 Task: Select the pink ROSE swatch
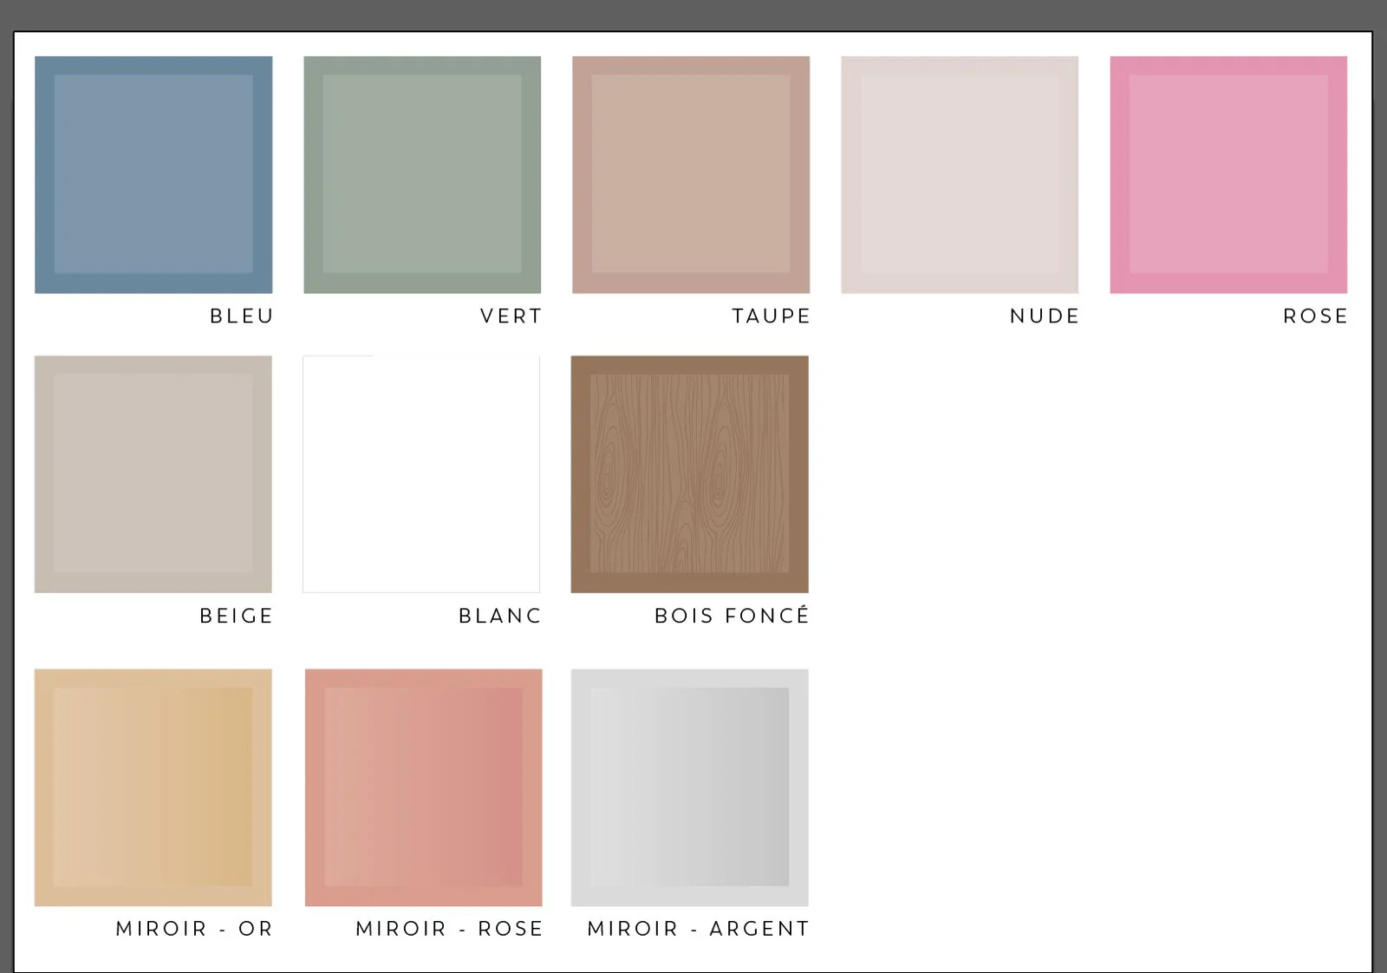[x=1228, y=174]
